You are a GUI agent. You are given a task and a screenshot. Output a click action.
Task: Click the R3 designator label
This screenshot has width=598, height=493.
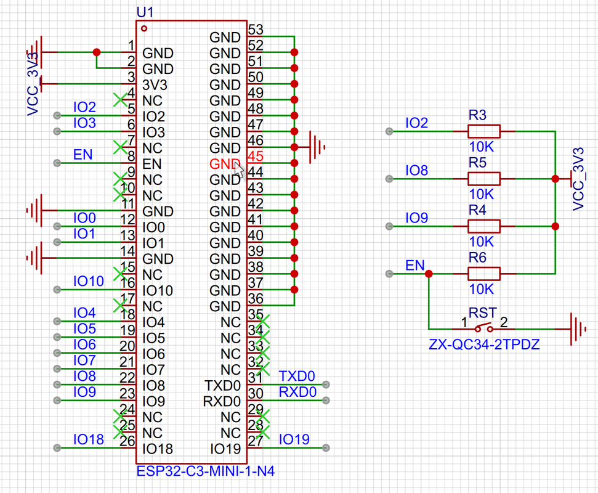[477, 115]
